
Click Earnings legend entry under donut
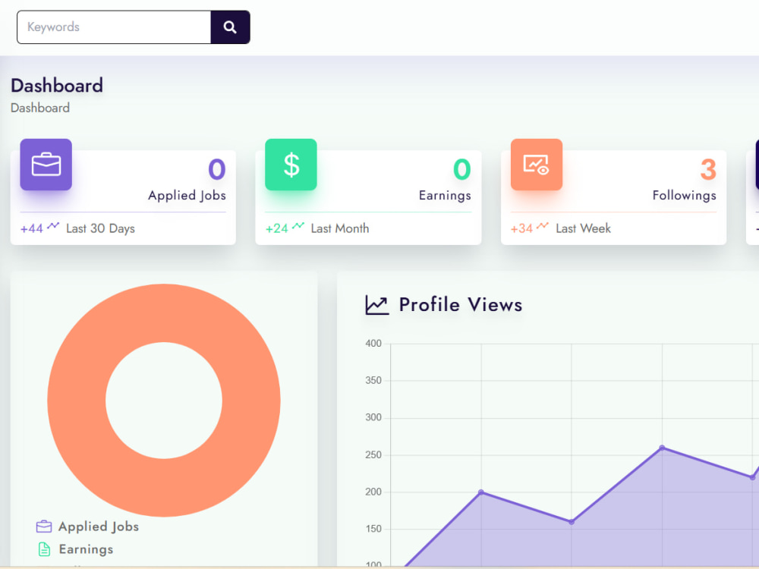(87, 549)
